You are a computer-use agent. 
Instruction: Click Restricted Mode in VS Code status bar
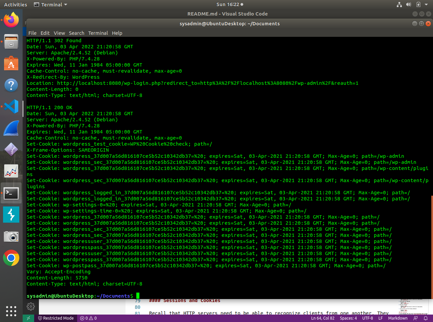click(56, 318)
